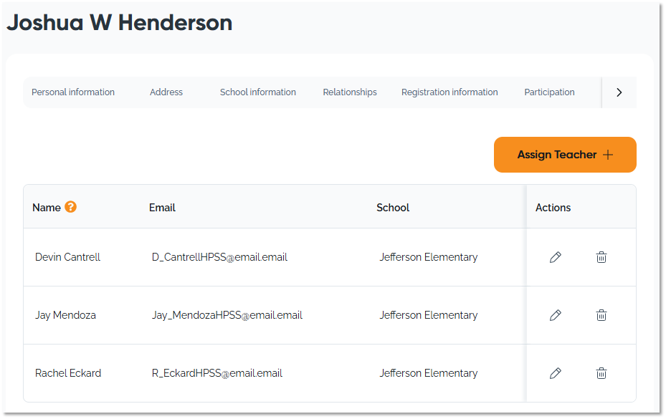This screenshot has height=419, width=666.
Task: Open the Personal information tab
Action: pyautogui.click(x=73, y=92)
